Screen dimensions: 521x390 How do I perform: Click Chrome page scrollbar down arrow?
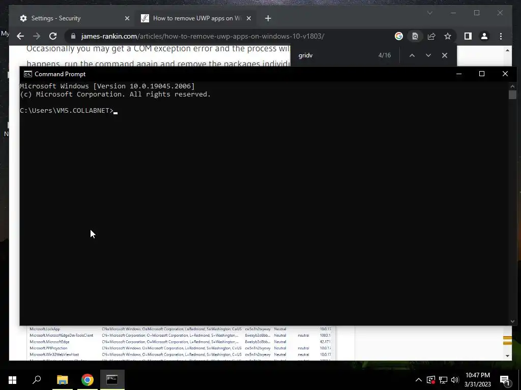tap(507, 356)
